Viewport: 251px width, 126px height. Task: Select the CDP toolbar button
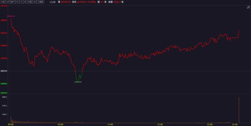click(34, 2)
